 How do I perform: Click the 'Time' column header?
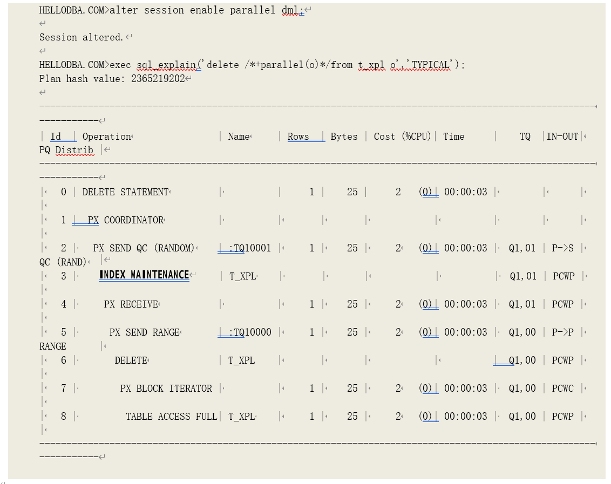point(453,137)
